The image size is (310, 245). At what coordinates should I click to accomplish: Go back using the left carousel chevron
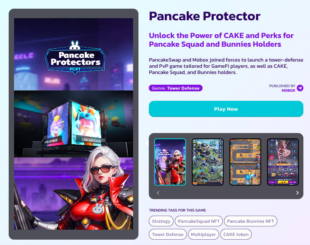tap(158, 193)
